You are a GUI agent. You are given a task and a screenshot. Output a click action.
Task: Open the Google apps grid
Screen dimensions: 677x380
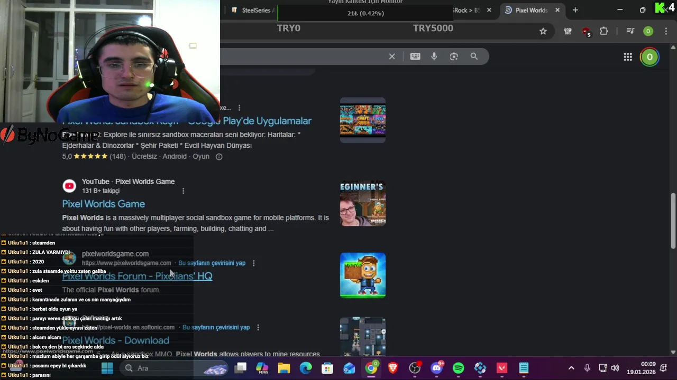pyautogui.click(x=628, y=57)
